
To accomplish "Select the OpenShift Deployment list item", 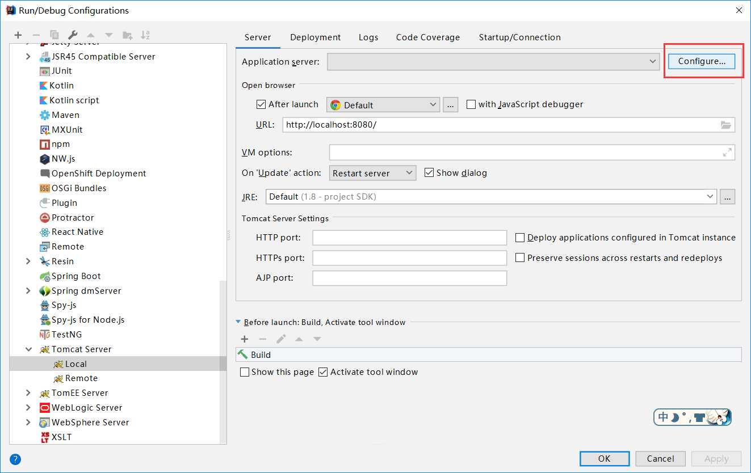I will [99, 174].
